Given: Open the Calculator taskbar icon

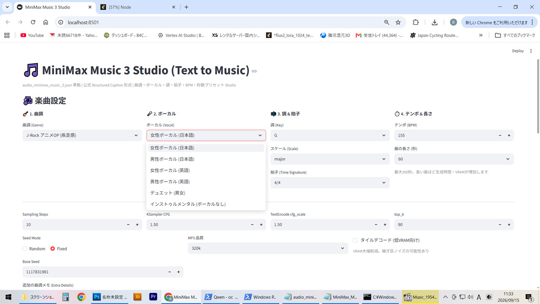Looking at the screenshot, I should coord(65,297).
